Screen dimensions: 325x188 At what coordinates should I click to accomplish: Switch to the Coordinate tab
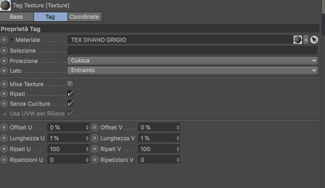(84, 16)
